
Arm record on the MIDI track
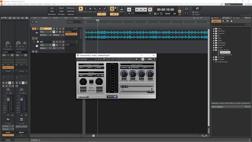(60, 42)
